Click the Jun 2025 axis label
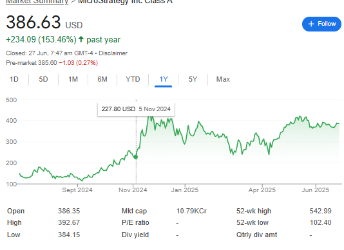 pos(316,190)
